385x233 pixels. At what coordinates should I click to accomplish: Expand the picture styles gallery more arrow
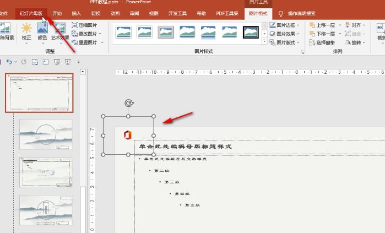point(264,41)
